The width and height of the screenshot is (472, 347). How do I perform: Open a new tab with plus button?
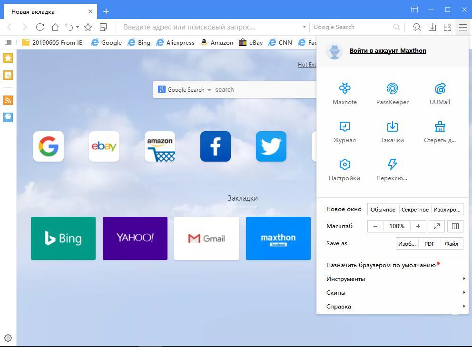coord(106,11)
